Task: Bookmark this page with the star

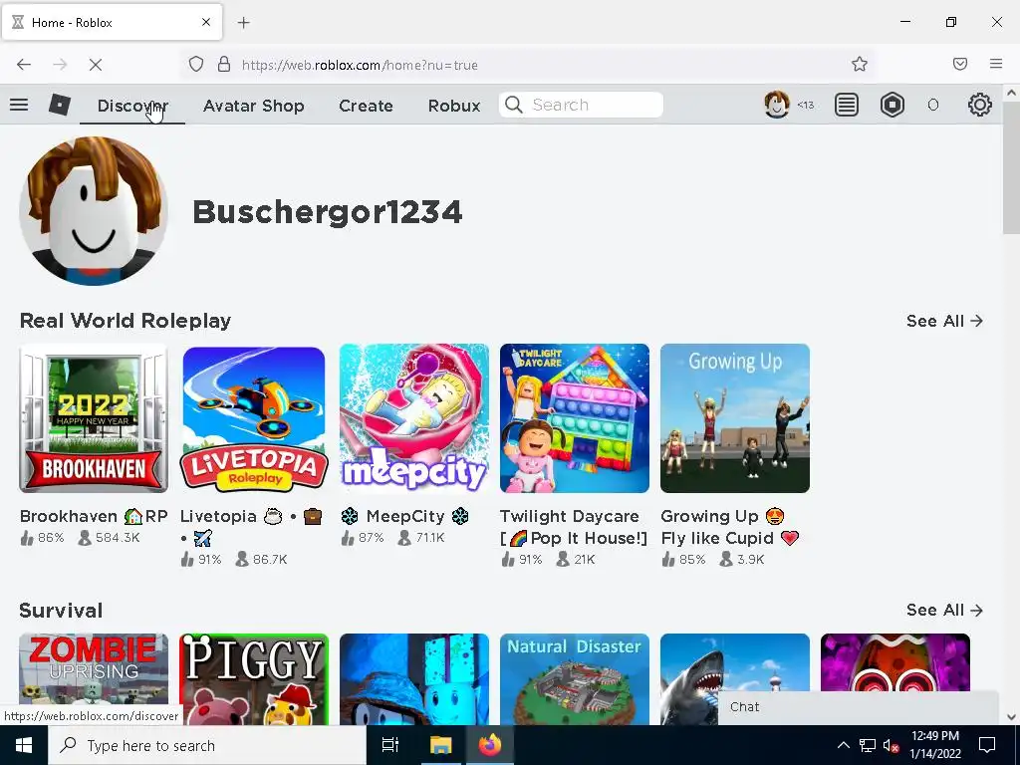Action: point(860,64)
